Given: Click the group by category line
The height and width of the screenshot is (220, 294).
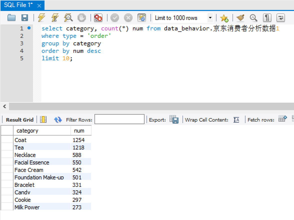Looking at the screenshot, I should point(71,44).
